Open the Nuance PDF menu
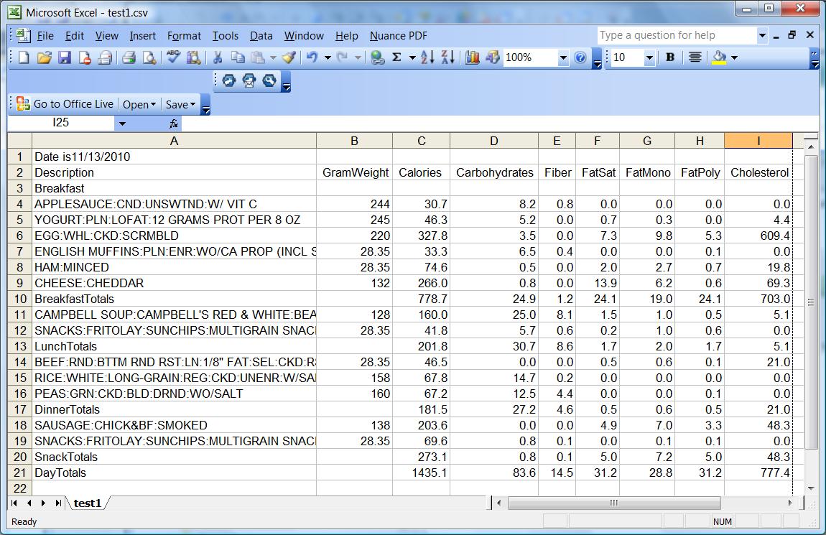Screen dimensions: 826x535 tap(398, 36)
